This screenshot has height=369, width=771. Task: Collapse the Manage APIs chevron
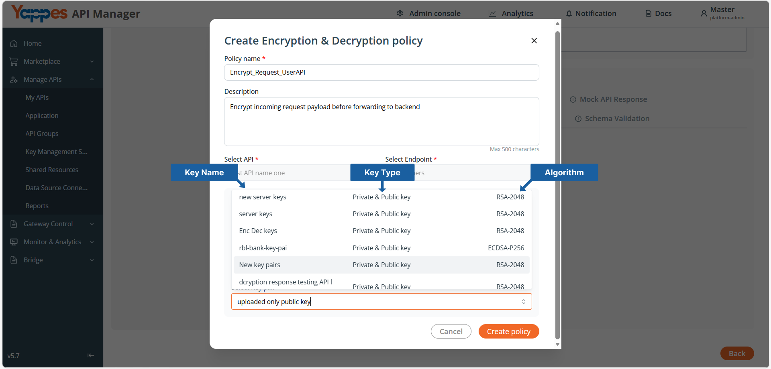pyautogui.click(x=92, y=79)
